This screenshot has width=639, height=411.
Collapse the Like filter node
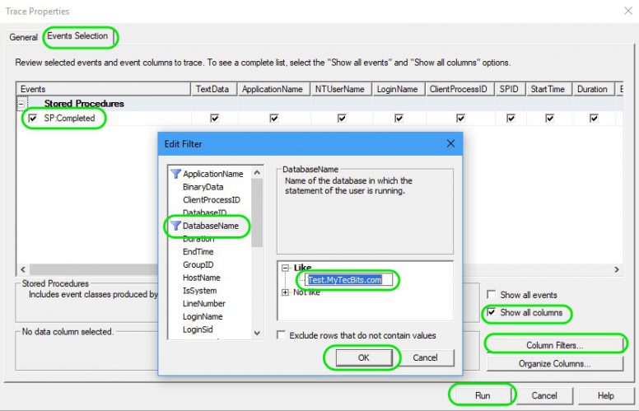click(x=285, y=268)
